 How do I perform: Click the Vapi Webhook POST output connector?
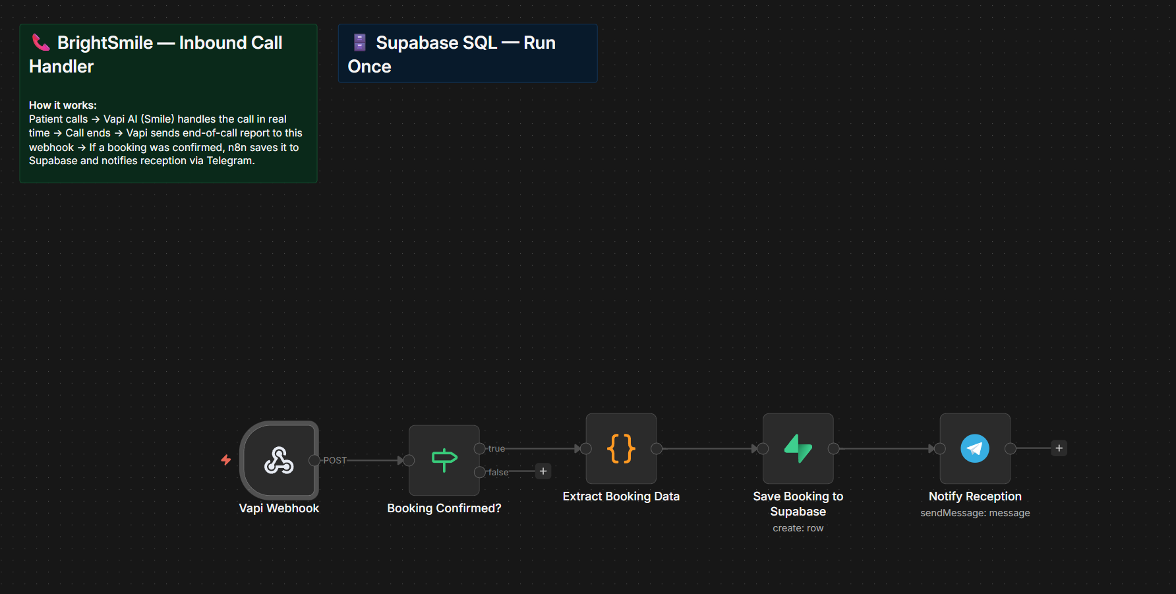(x=314, y=460)
